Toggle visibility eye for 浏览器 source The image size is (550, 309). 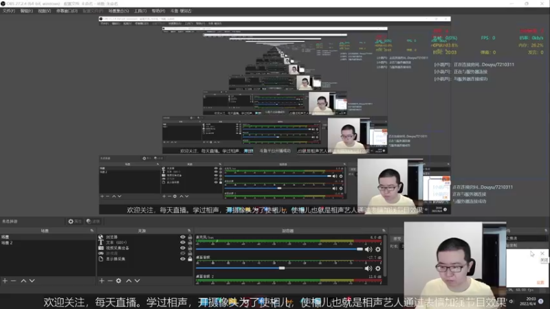pyautogui.click(x=183, y=237)
